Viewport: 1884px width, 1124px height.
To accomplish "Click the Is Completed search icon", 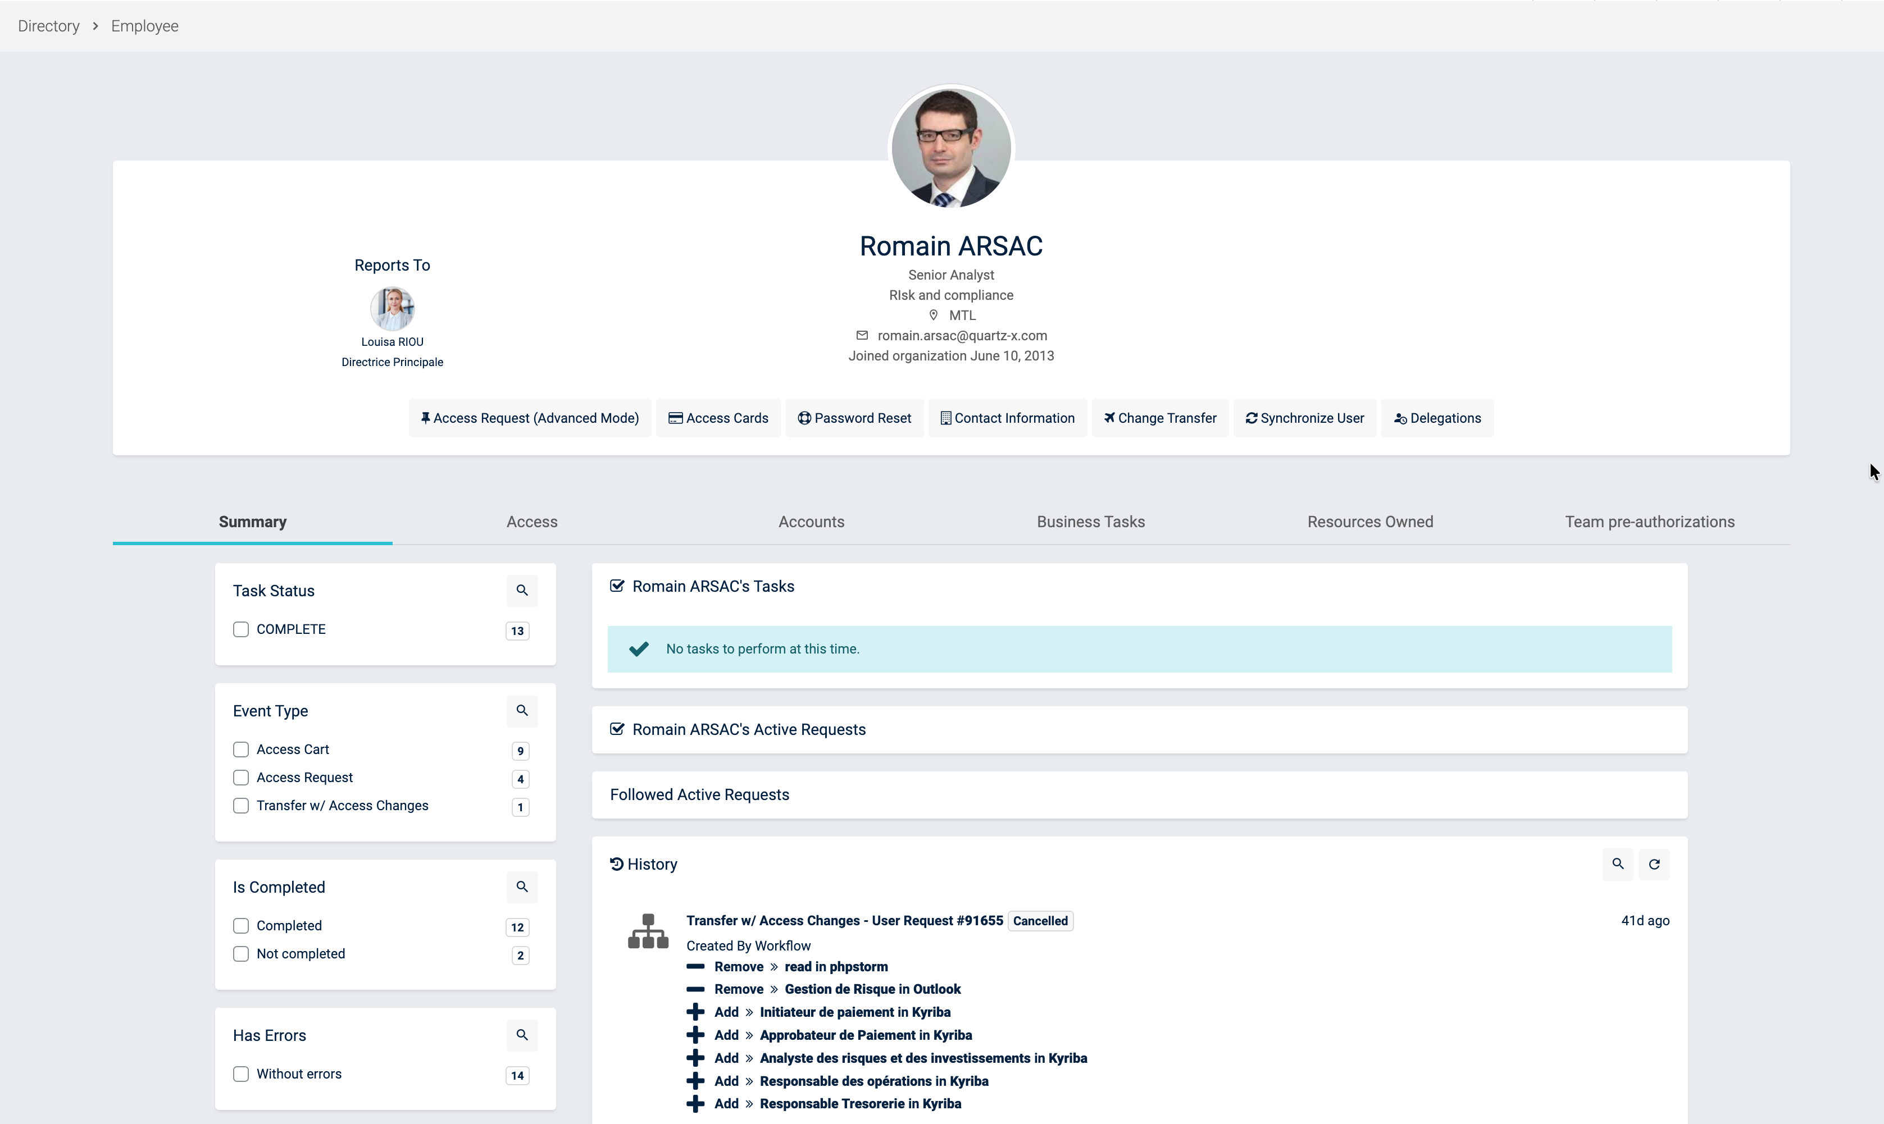I will pyautogui.click(x=522, y=887).
